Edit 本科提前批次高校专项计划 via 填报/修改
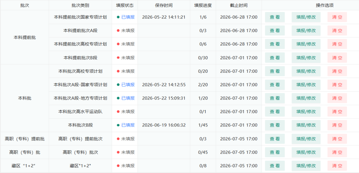Screen dimensions: 359x173 (x=306, y=44)
